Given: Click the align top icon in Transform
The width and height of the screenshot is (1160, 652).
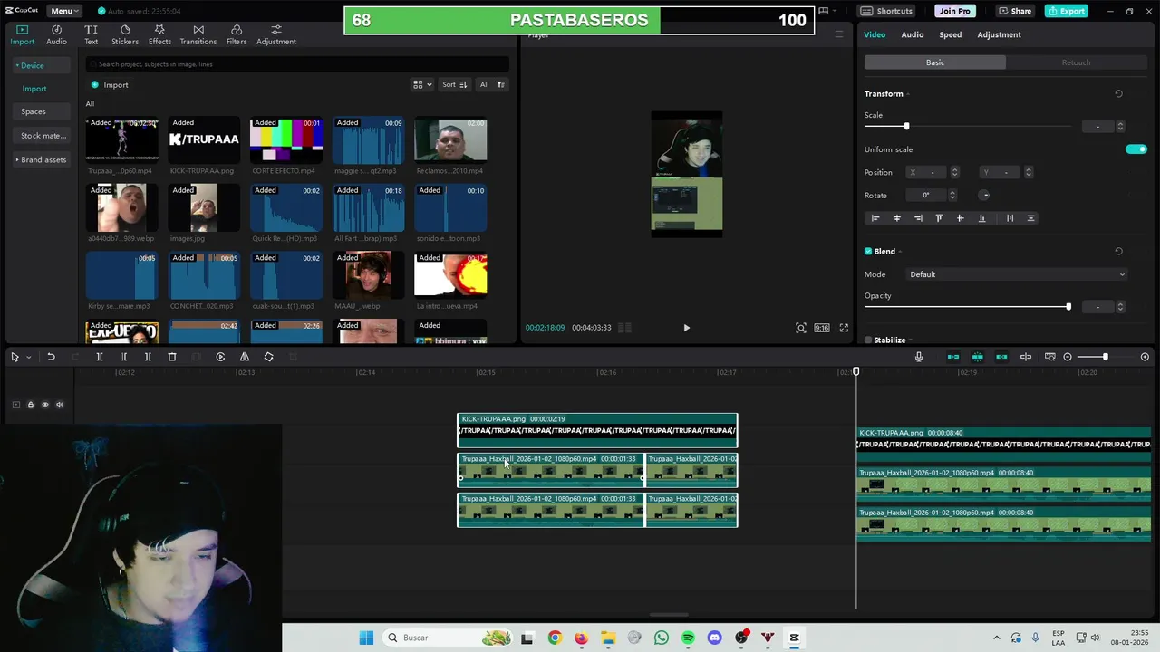Looking at the screenshot, I should coord(939,218).
